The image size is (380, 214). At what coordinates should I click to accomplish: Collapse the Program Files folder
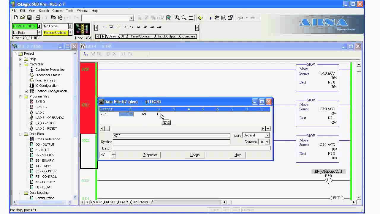pyautogui.click(x=20, y=96)
